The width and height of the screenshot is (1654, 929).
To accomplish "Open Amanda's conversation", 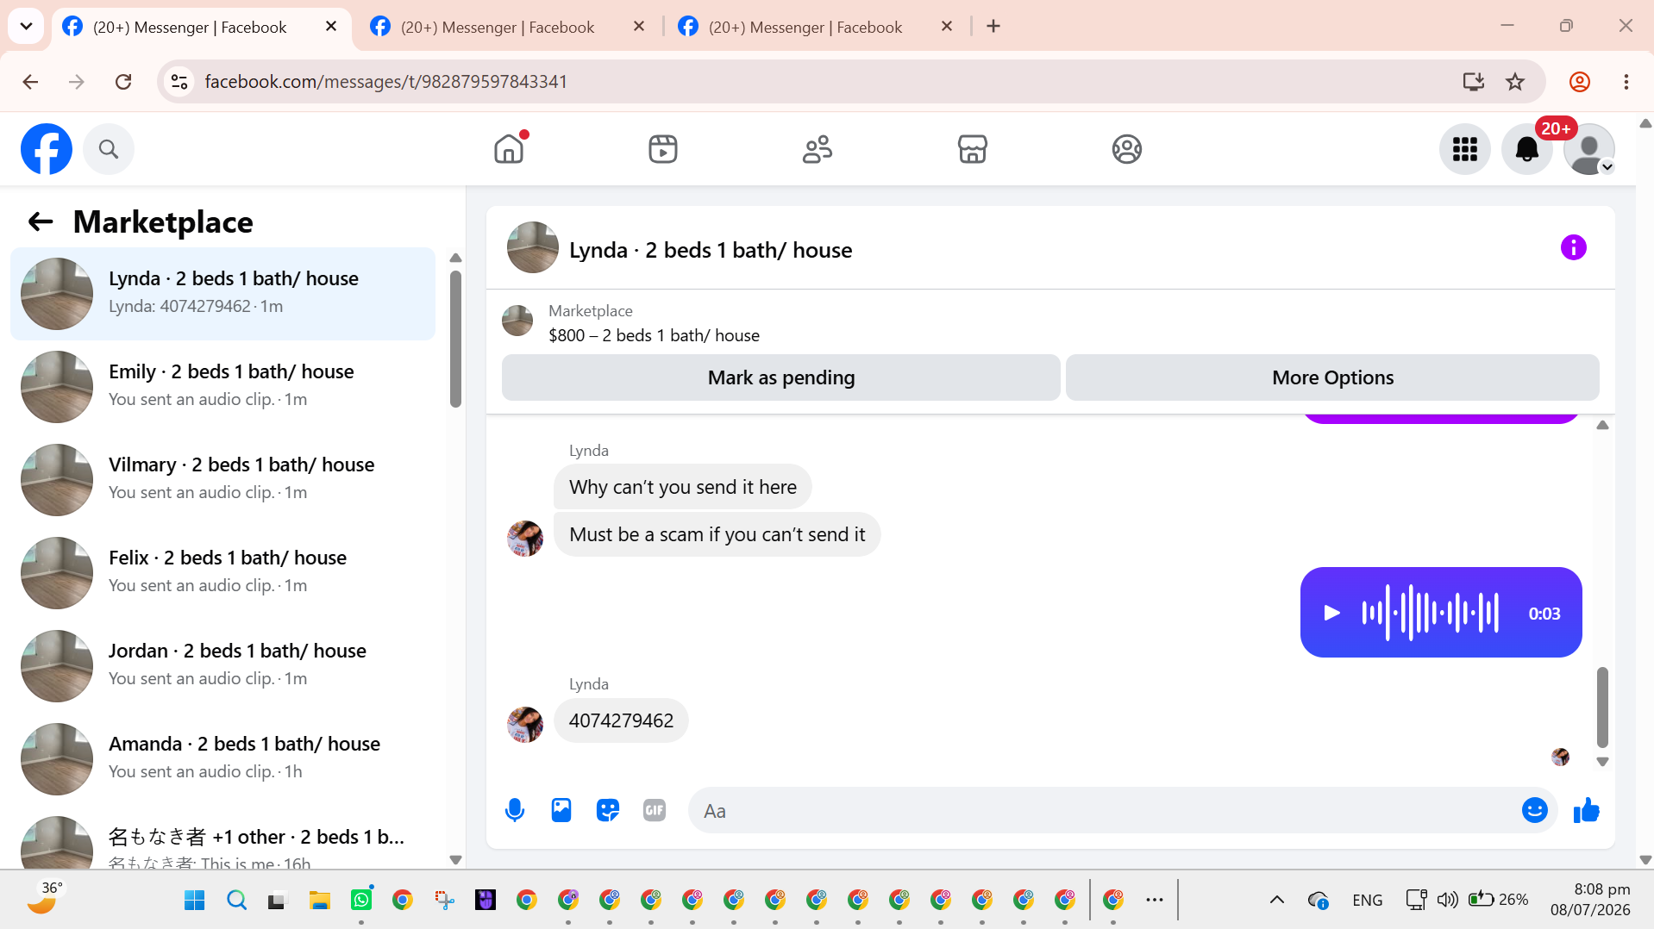I will [x=222, y=759].
